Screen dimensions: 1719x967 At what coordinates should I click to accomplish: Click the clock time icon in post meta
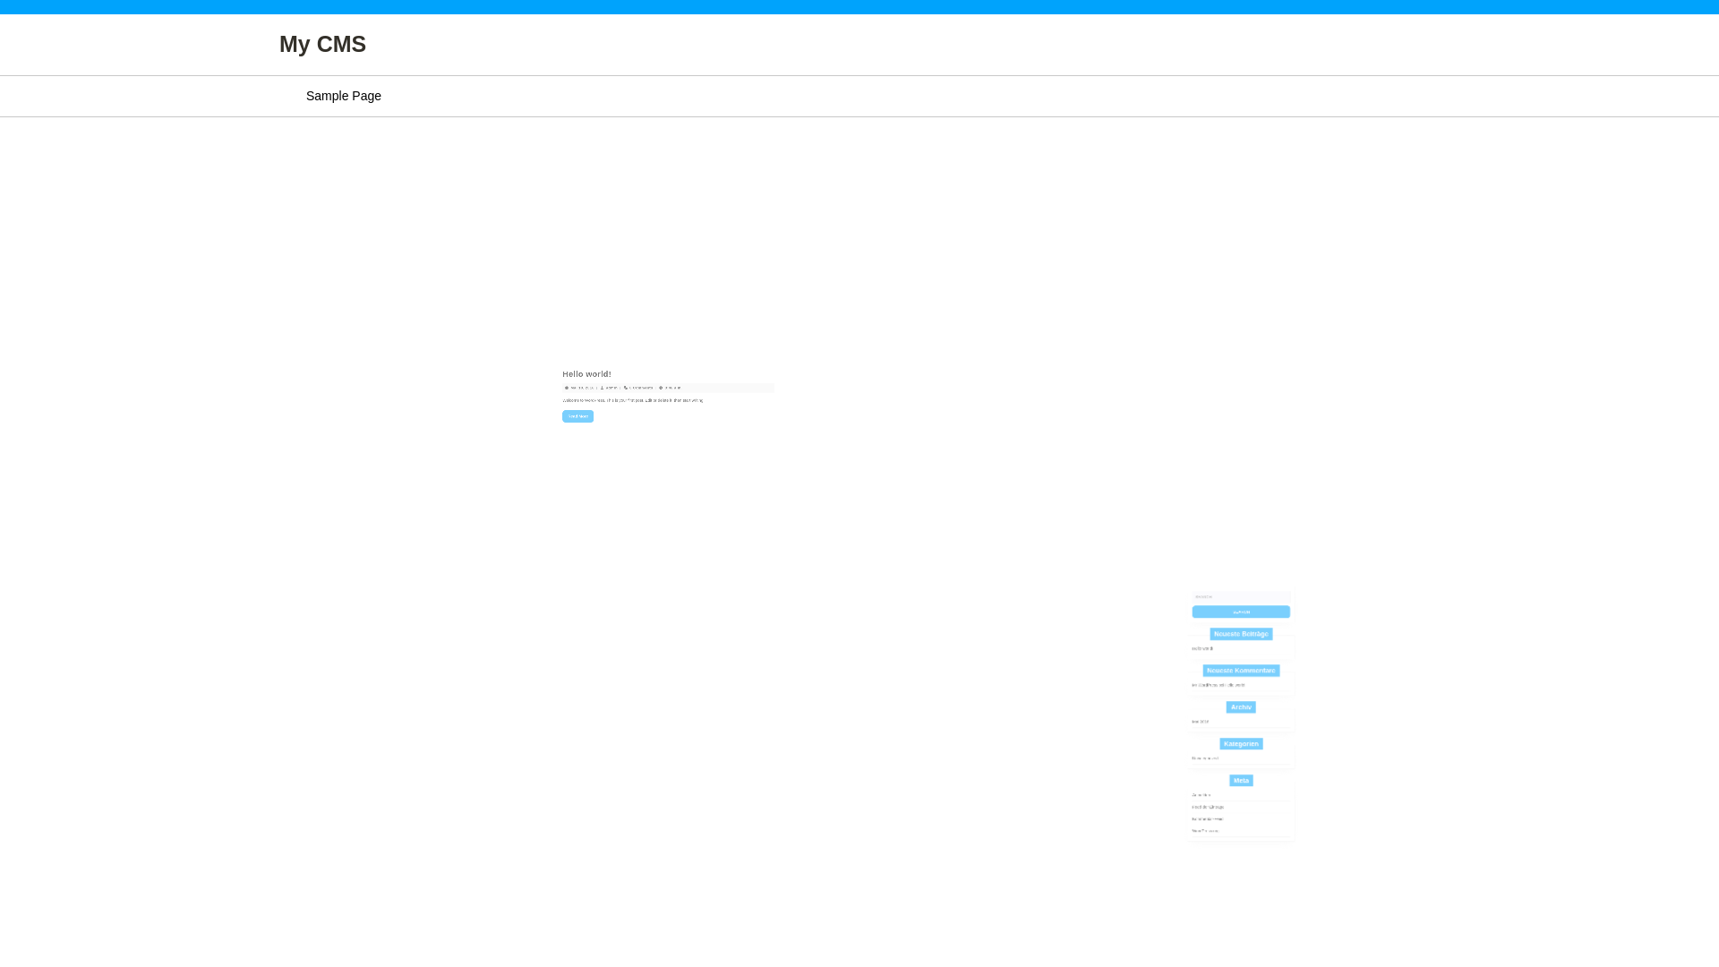coord(661,388)
